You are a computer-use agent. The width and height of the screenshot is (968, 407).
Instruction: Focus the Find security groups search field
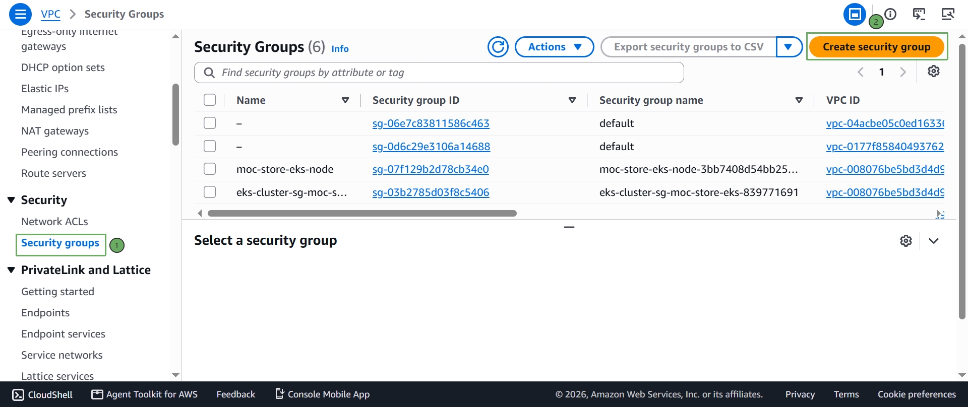click(x=439, y=73)
